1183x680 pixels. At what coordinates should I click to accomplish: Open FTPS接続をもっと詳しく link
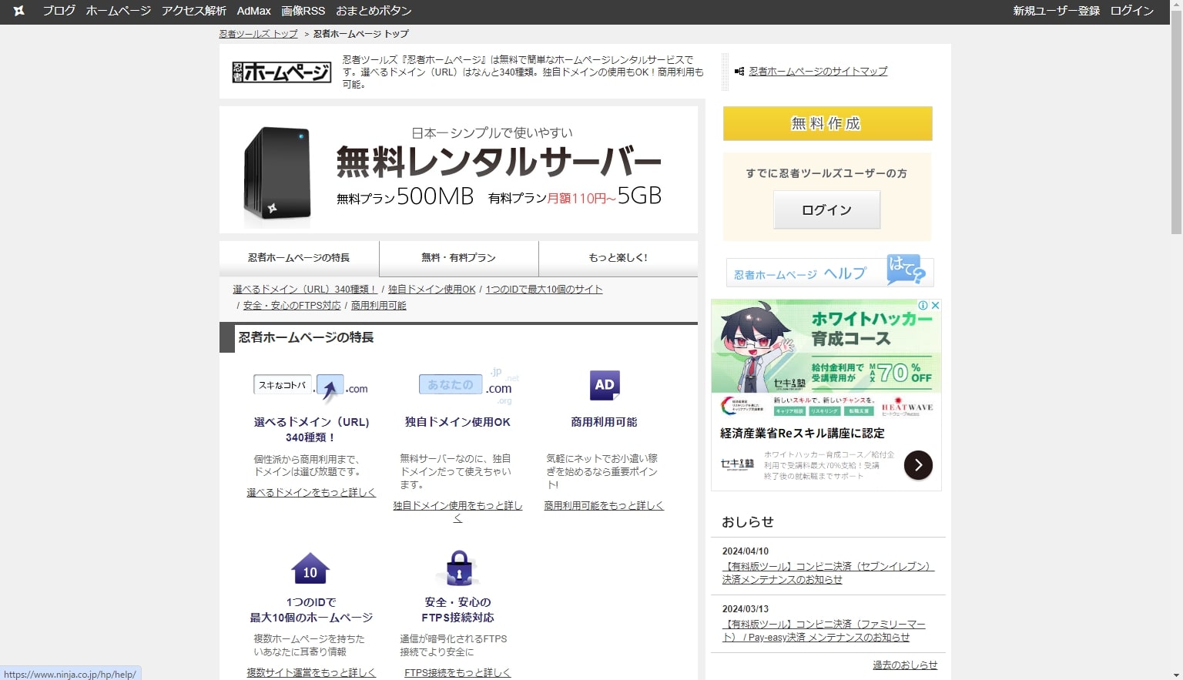tap(457, 673)
